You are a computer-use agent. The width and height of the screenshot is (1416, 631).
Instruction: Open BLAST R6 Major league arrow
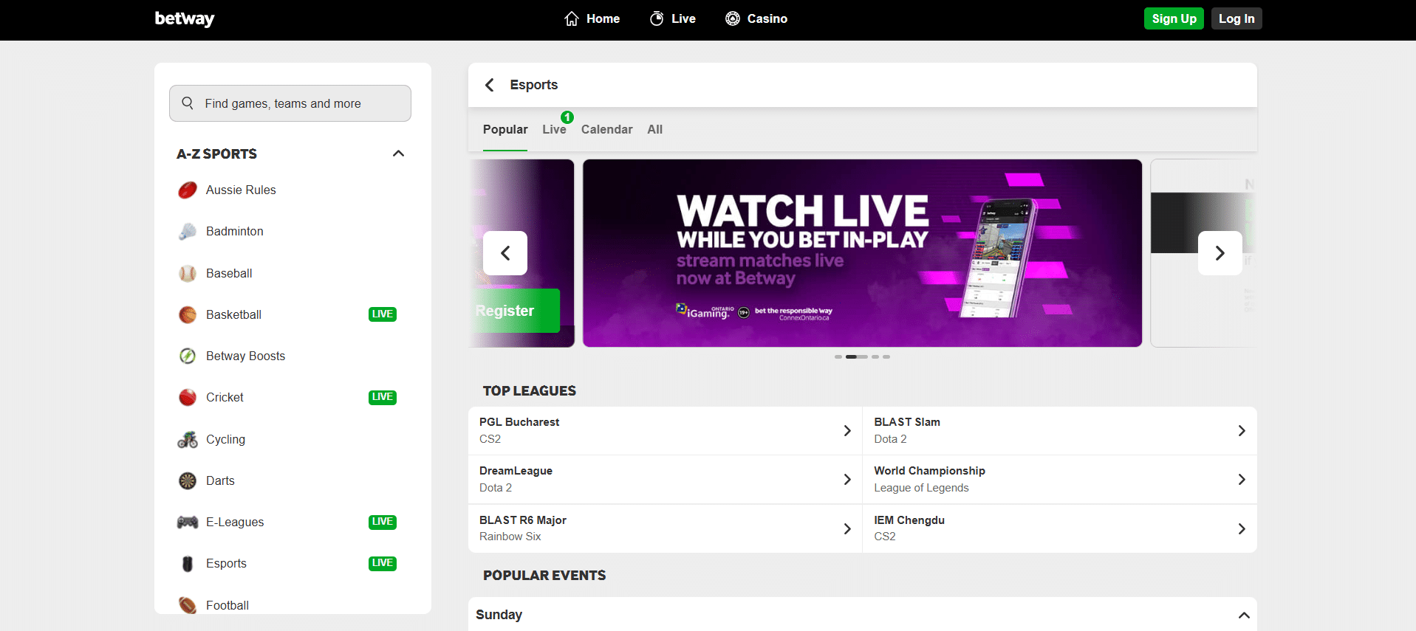[x=847, y=529]
